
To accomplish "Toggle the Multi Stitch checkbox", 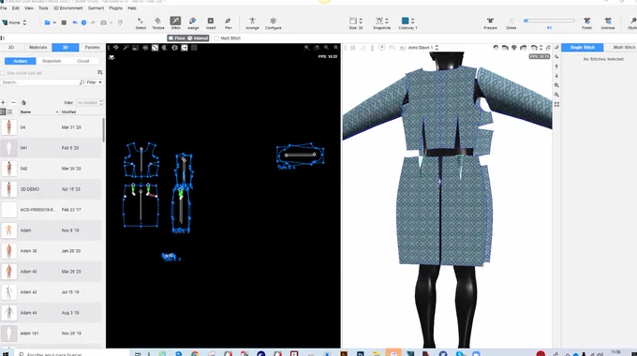I will point(216,38).
